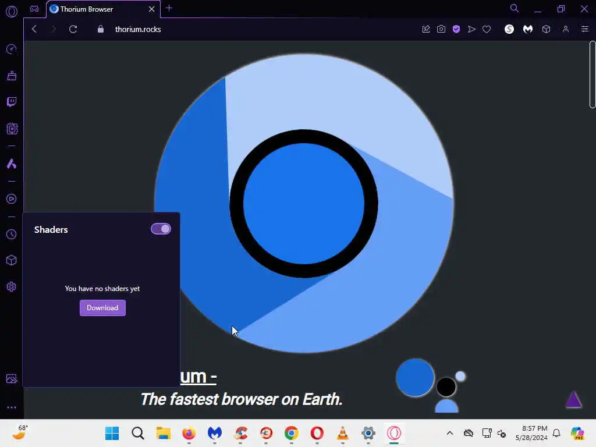Take a snapshot with camera icon

(441, 29)
